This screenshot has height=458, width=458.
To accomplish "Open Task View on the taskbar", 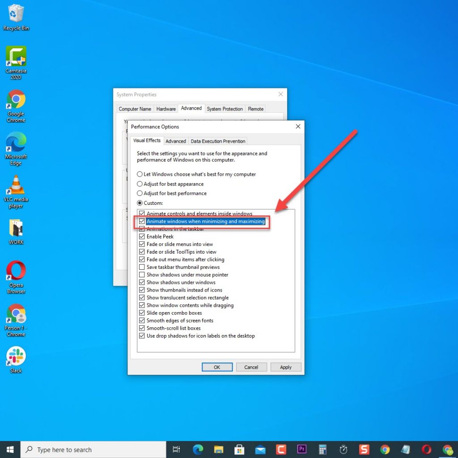I will click(x=176, y=449).
